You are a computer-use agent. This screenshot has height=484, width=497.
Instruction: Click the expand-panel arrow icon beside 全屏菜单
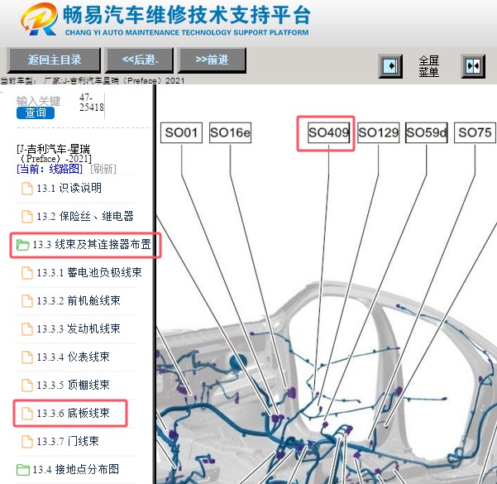[390, 66]
